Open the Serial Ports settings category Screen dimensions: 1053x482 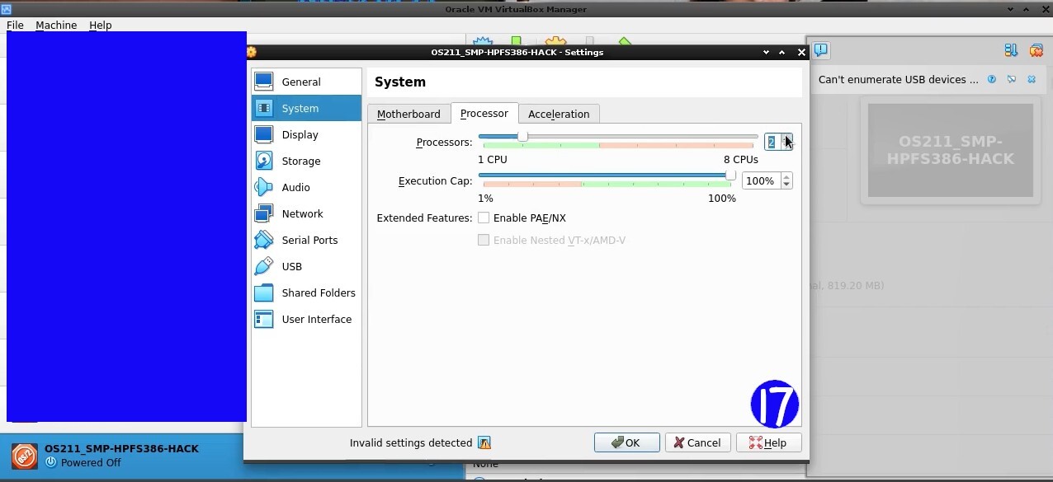tap(306, 240)
